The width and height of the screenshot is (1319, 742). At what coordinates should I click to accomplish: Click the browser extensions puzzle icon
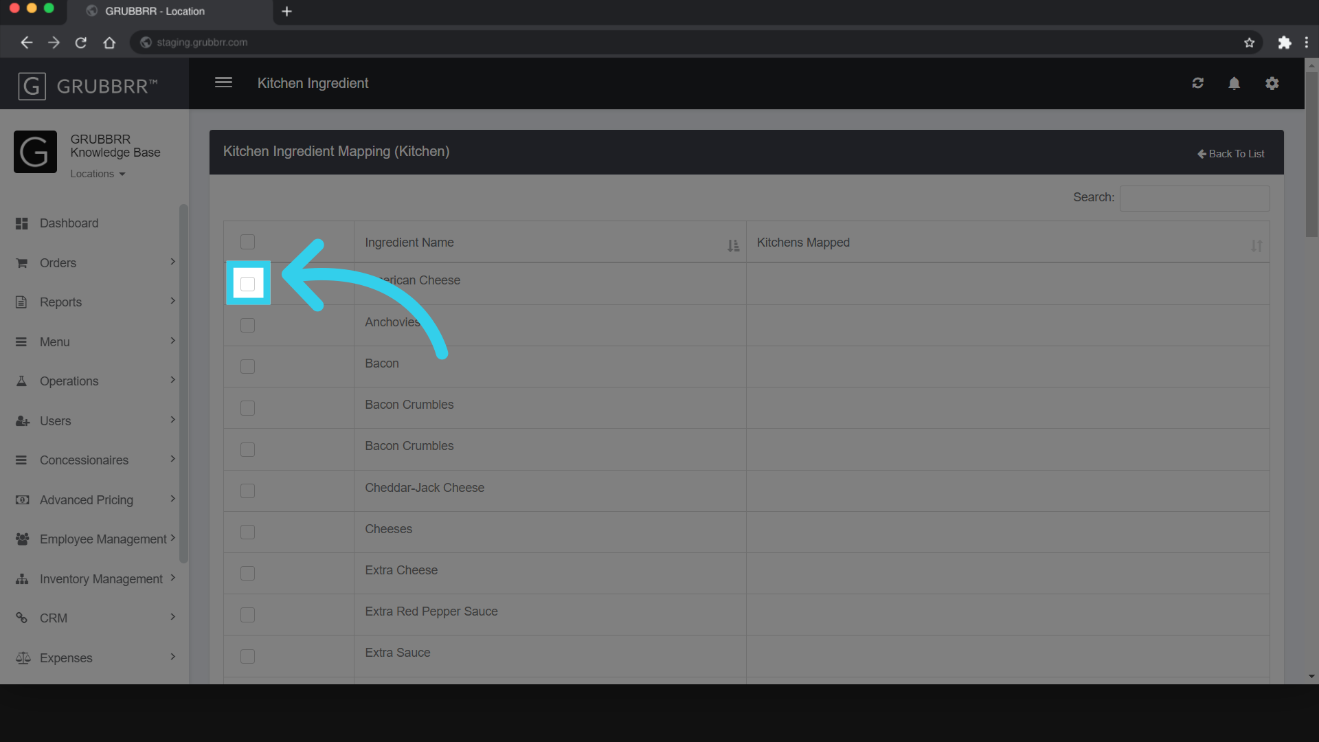coord(1284,43)
